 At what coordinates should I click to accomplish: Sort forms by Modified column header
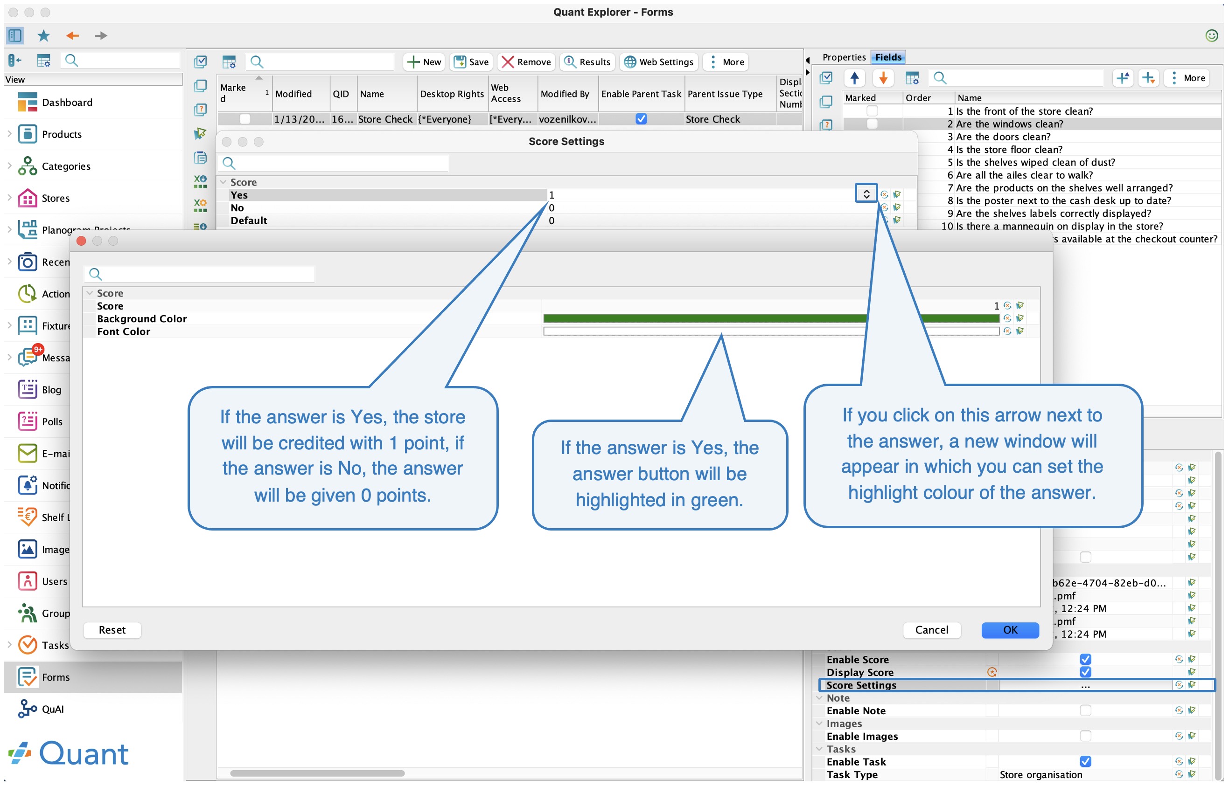301,94
